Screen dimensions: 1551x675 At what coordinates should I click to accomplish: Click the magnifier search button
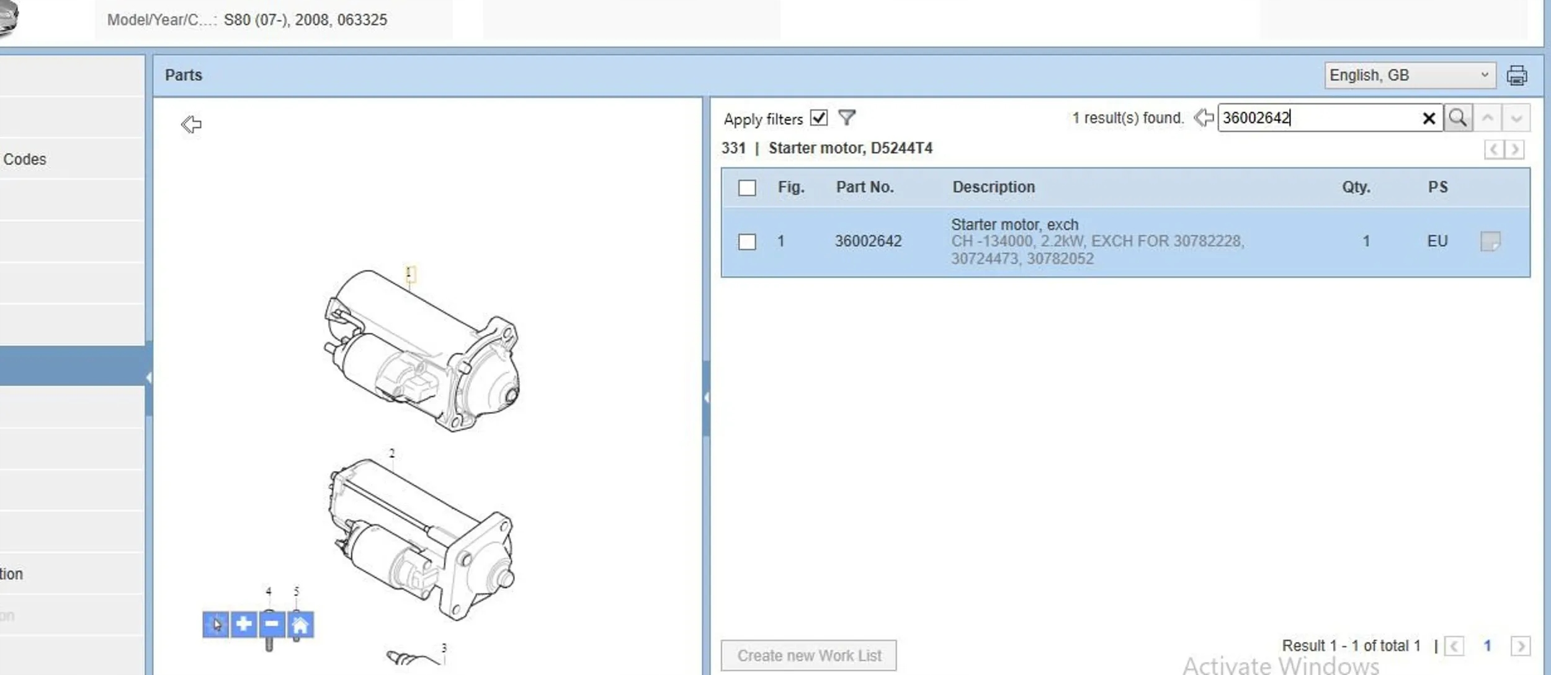coord(1457,118)
